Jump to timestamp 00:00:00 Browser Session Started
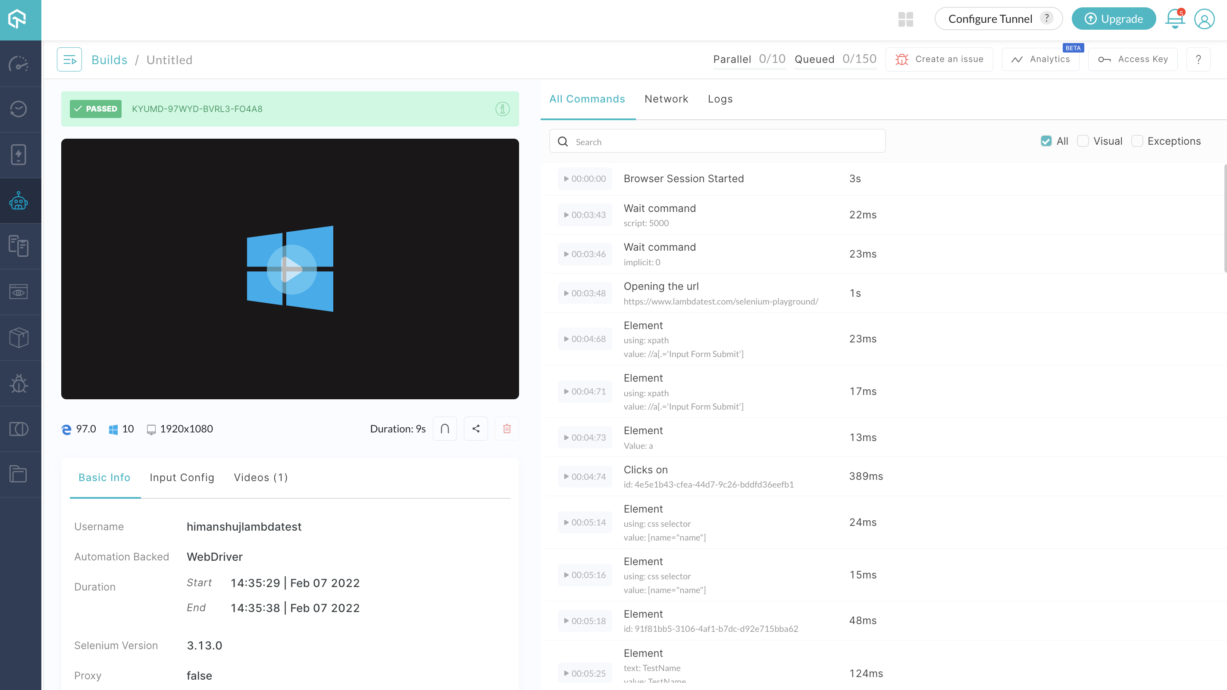The image size is (1227, 690). coord(585,179)
